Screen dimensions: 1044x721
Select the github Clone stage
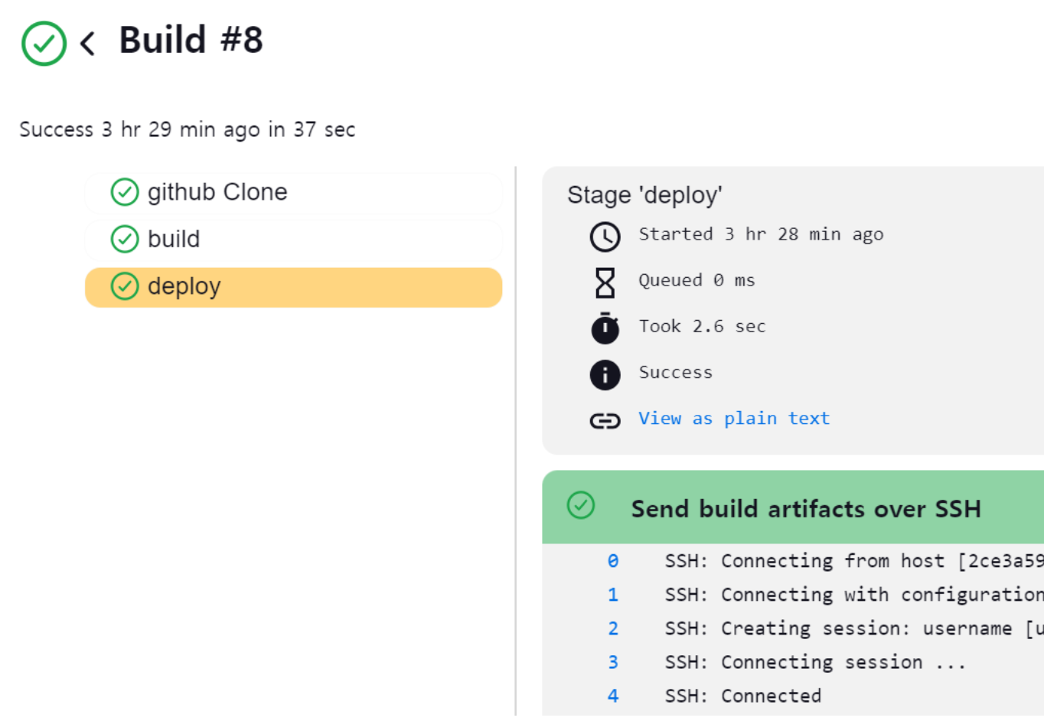click(294, 193)
